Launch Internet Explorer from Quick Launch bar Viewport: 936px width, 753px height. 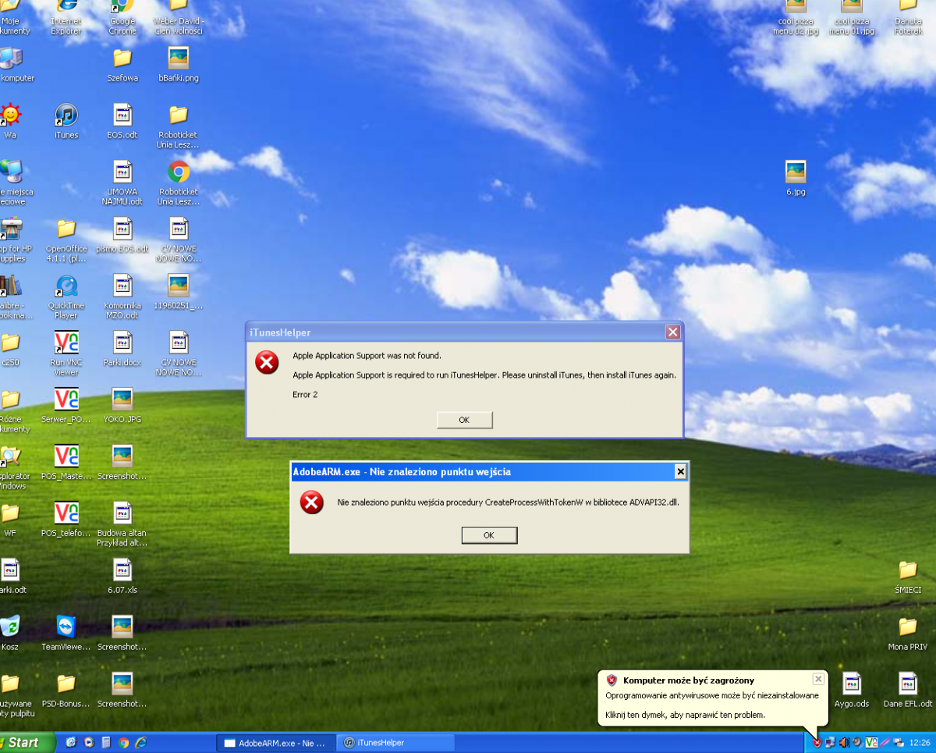141,743
